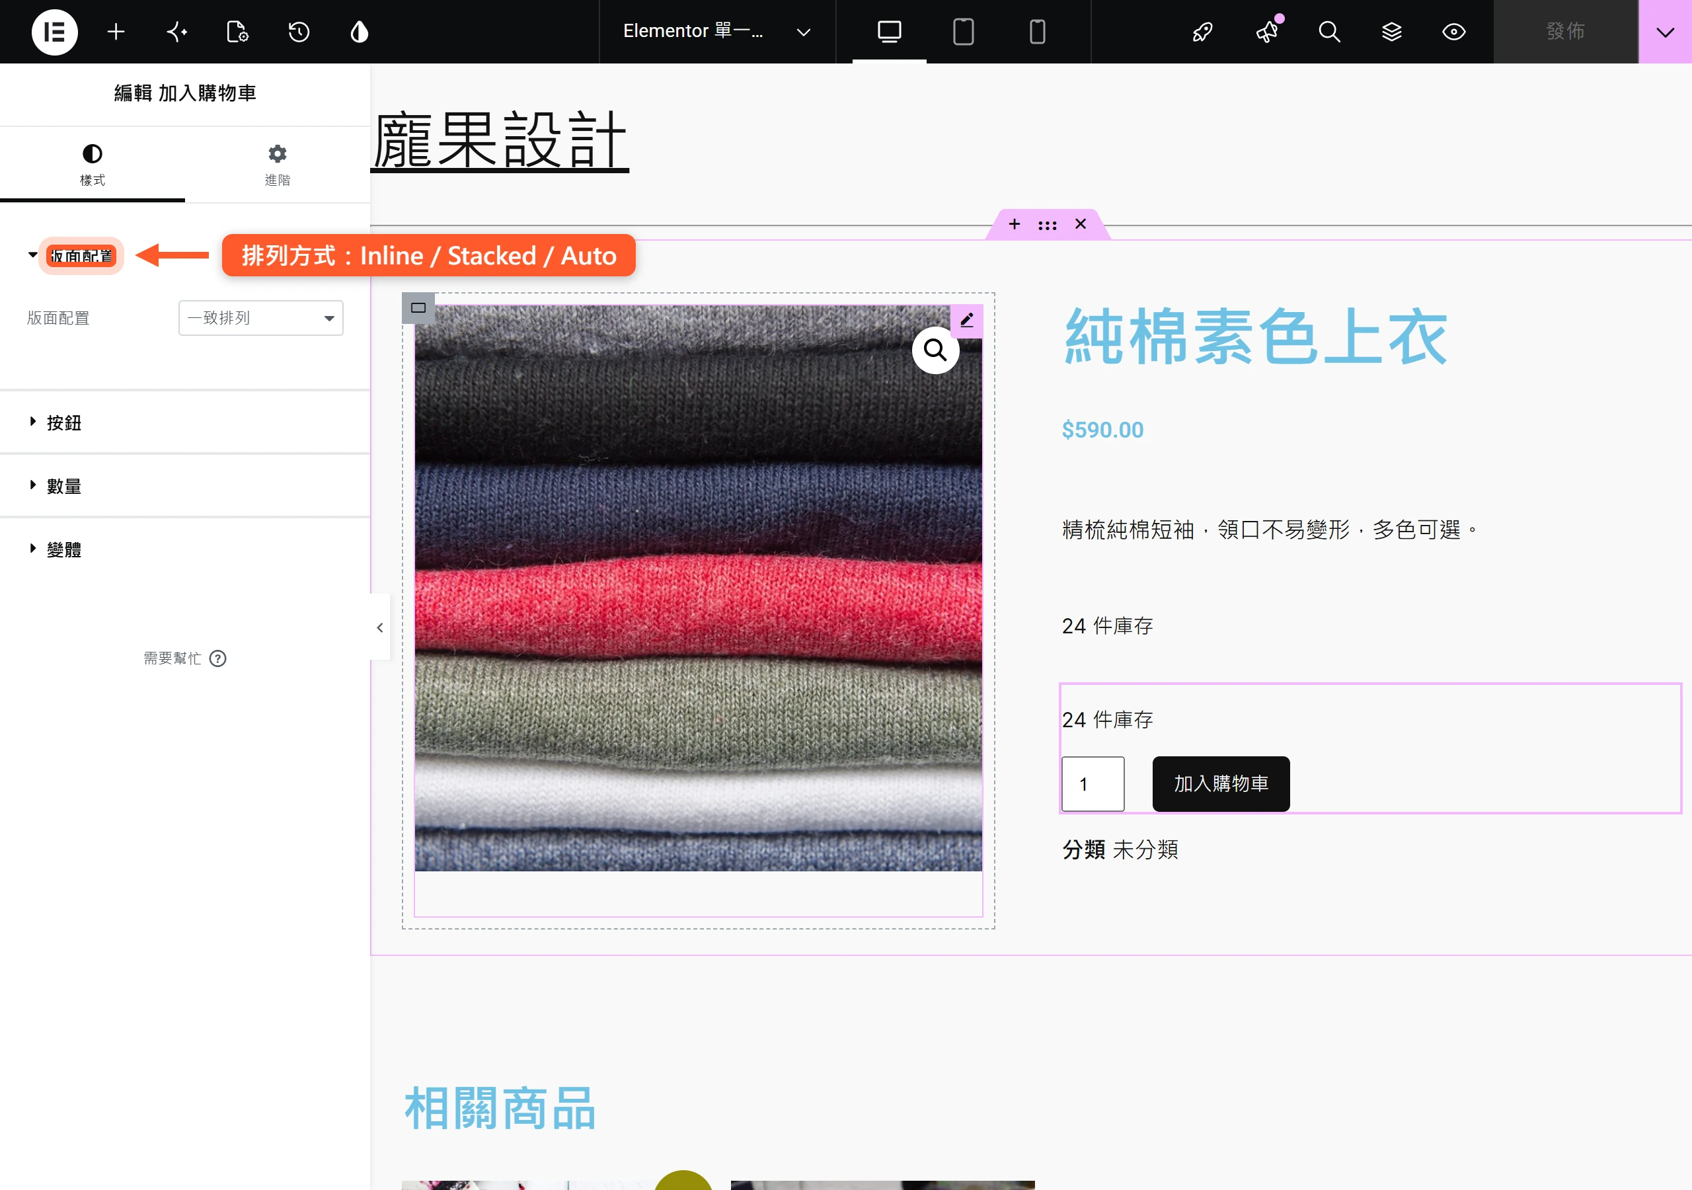The height and width of the screenshot is (1190, 1692).
Task: Click the 龐果設計 site title link
Action: coord(500,140)
